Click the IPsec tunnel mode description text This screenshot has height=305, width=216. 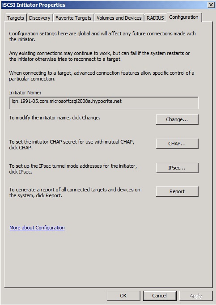[x=73, y=169]
